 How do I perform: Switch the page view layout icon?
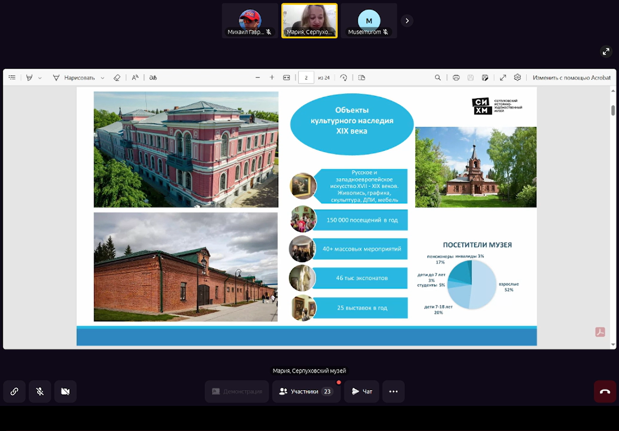[x=362, y=77]
